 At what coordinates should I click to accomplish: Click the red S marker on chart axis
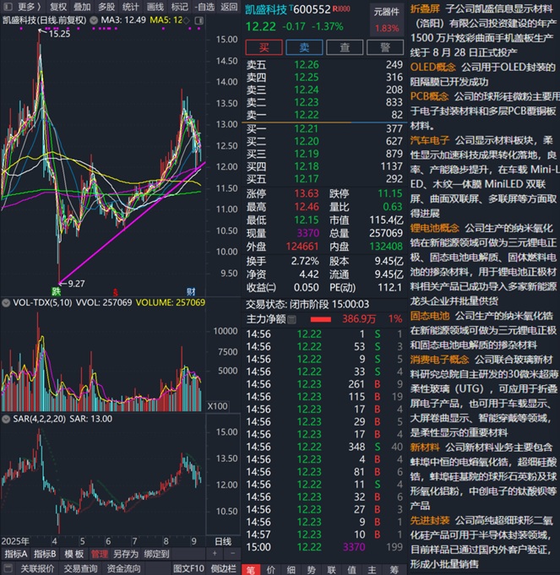(x=115, y=292)
